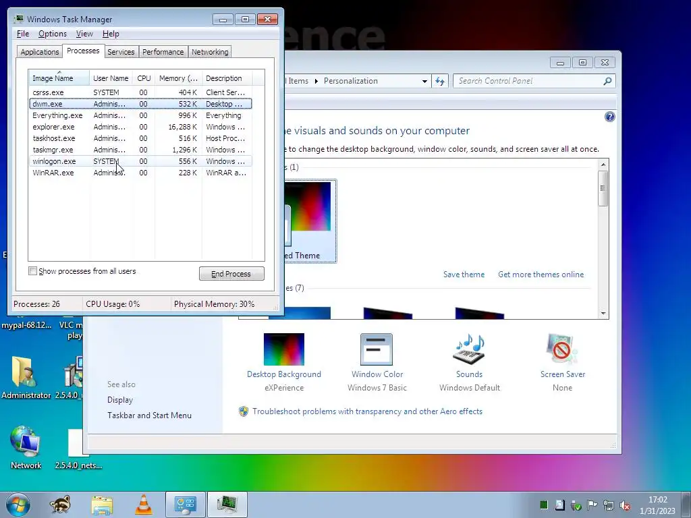Sort by the Image Name column header
Screen dimensions: 691x518
pos(59,78)
